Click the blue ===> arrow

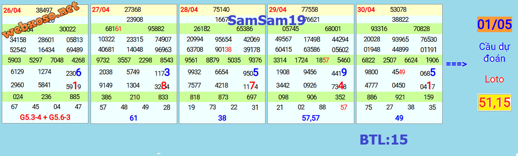tap(456, 64)
